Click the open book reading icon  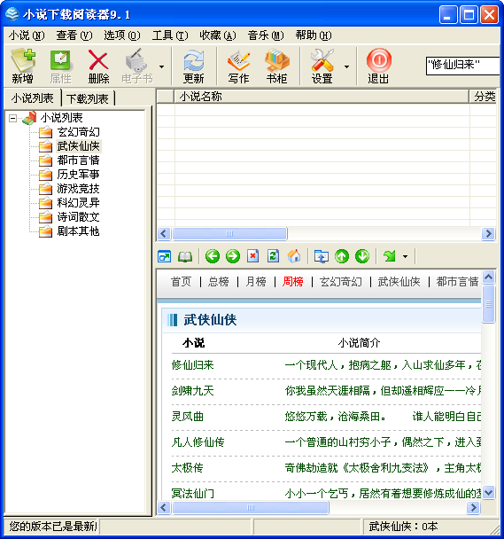185,256
